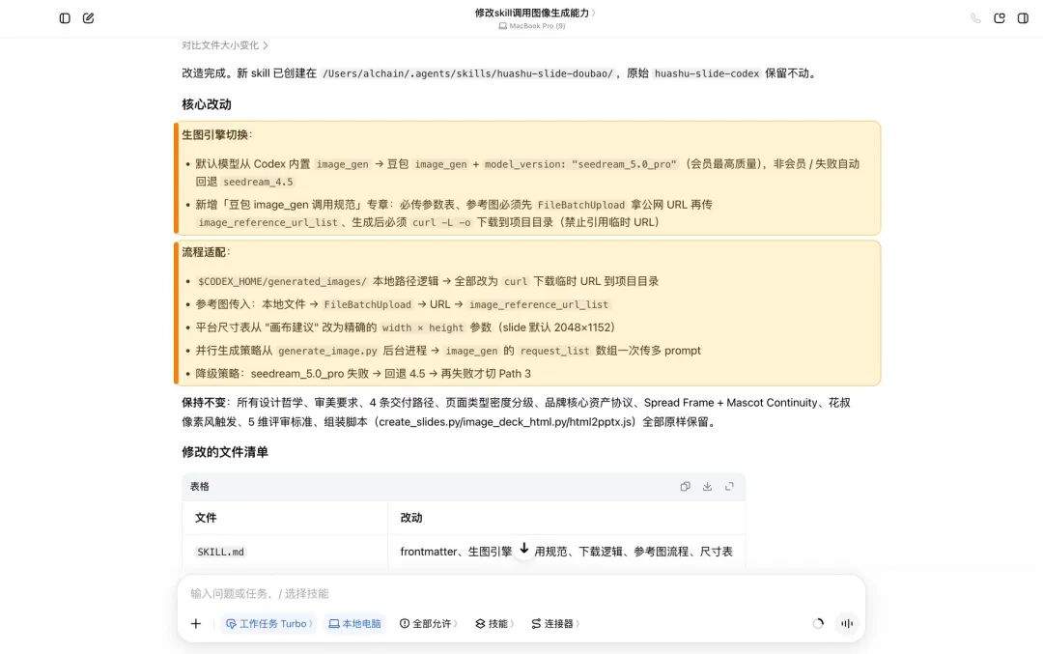Toggle the left sidebar panel icon
Screen dimensions: 1043x654
pyautogui.click(x=65, y=18)
